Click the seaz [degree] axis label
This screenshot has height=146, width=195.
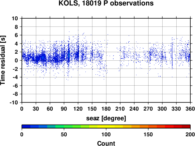tap(106, 118)
